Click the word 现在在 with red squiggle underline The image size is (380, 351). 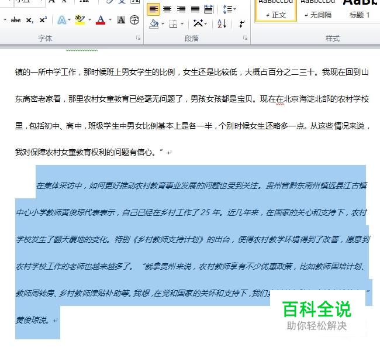tap(272, 99)
